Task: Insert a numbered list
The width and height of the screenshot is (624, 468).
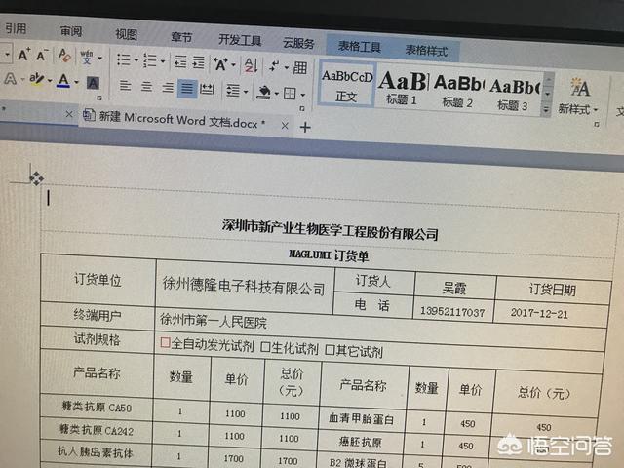Action: [150, 60]
